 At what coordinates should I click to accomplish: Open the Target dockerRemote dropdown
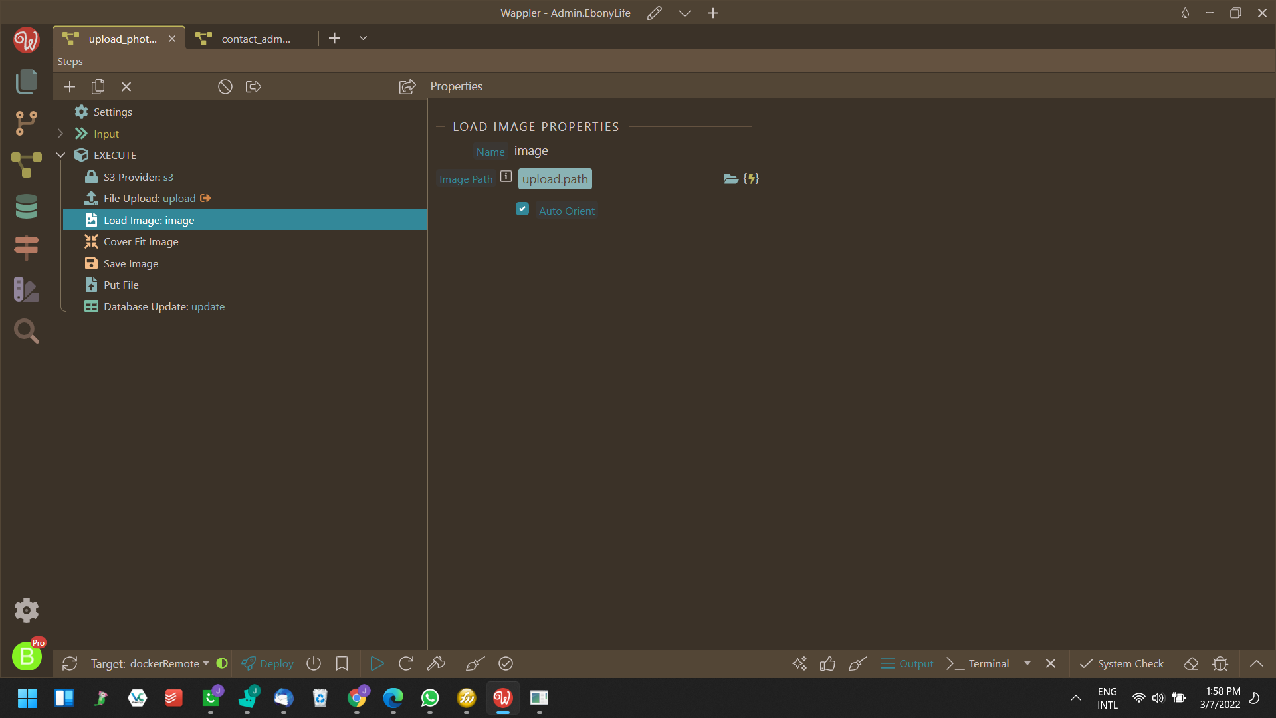(150, 663)
